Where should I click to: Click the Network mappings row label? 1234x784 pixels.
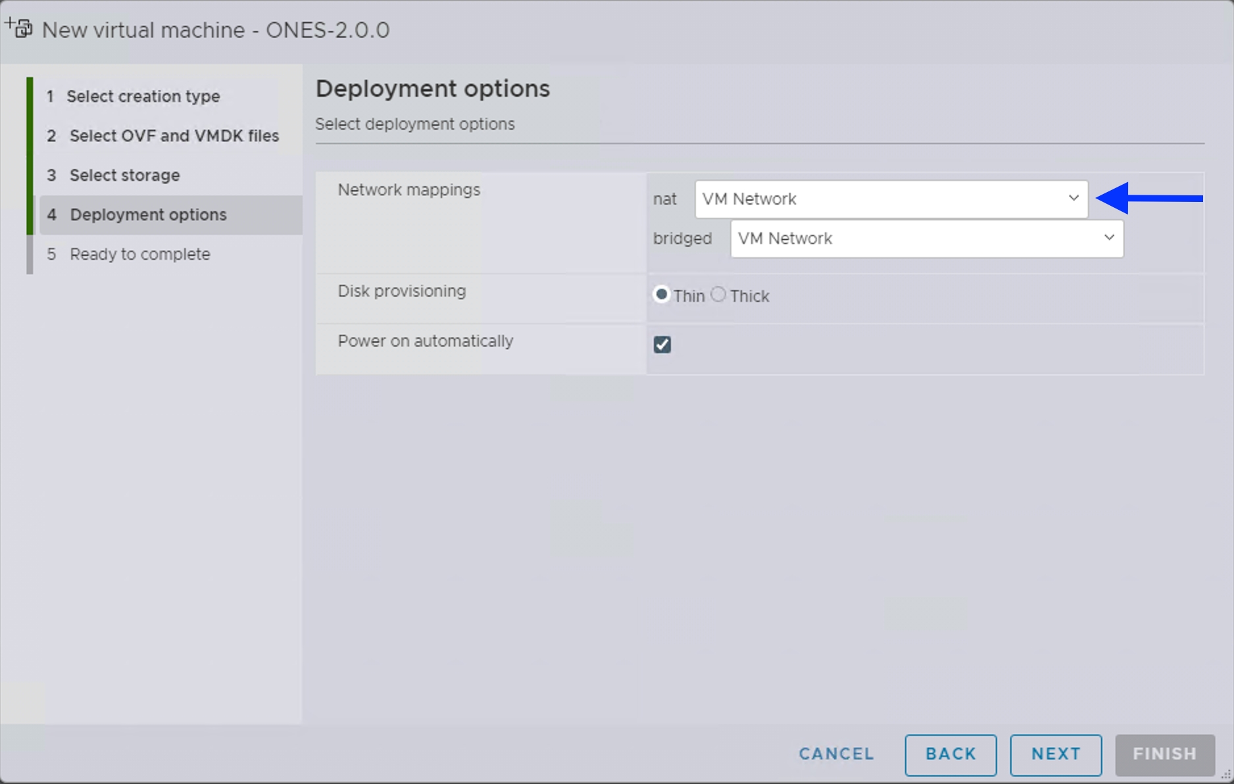408,189
